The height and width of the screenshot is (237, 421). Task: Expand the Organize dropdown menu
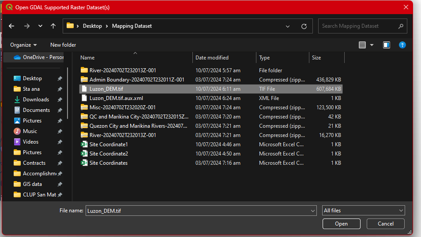24,45
